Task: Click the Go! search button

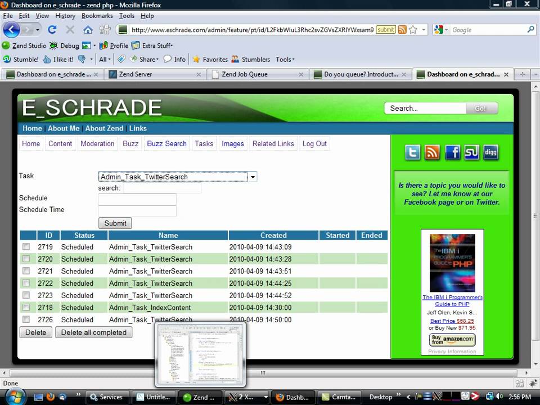Action: point(481,109)
